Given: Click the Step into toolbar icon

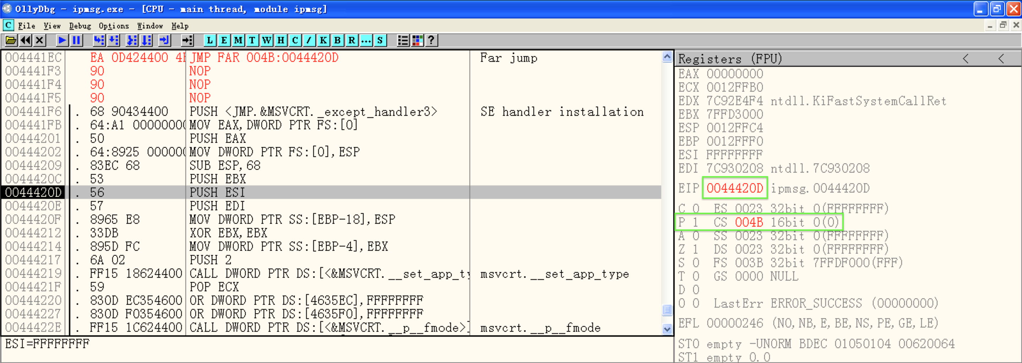Looking at the screenshot, I should click(x=99, y=40).
